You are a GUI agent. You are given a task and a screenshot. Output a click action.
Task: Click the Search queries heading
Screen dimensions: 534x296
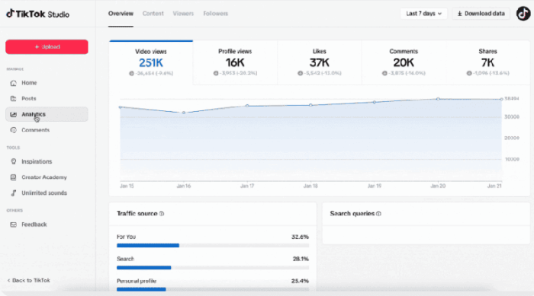pos(352,214)
